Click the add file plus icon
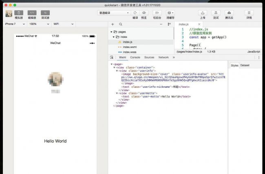265x174 pixels. click(x=113, y=24)
